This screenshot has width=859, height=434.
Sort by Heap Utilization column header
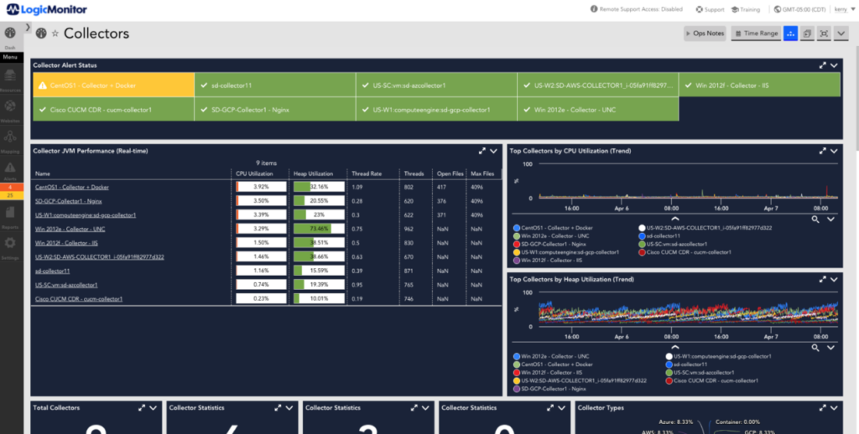tap(313, 173)
